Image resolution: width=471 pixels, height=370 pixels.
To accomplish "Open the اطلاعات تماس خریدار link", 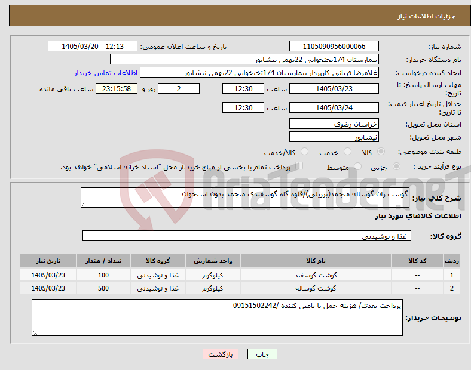I will coord(106,73).
